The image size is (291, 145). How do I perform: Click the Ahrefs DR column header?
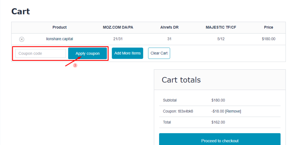[169, 27]
